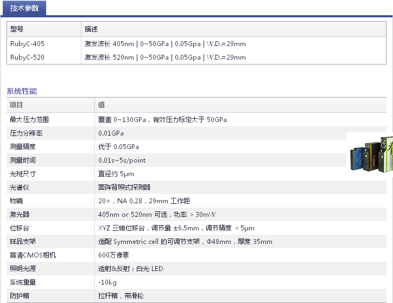The image size is (393, 303).
Task: Click the 项目 column header
Action: coord(17,105)
